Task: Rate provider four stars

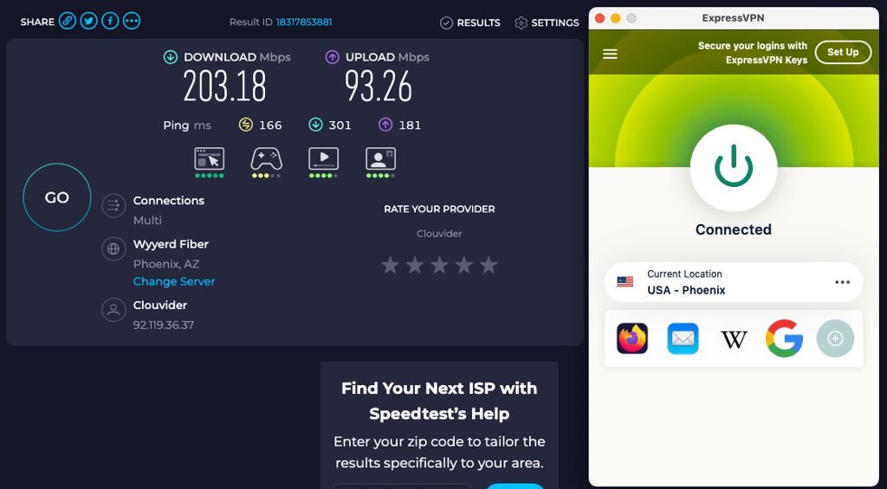Action: click(x=464, y=265)
